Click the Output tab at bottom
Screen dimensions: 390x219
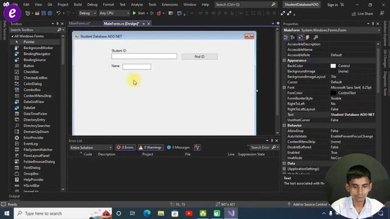click(14, 196)
